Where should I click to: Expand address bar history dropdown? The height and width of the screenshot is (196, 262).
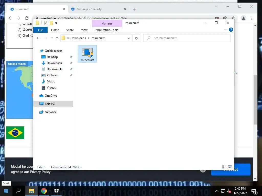129,38
